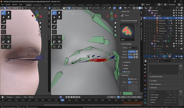This screenshot has height=108, width=184.
Task: Toggle Mirror Vertex Groups checkbox
Action: coord(129,79)
